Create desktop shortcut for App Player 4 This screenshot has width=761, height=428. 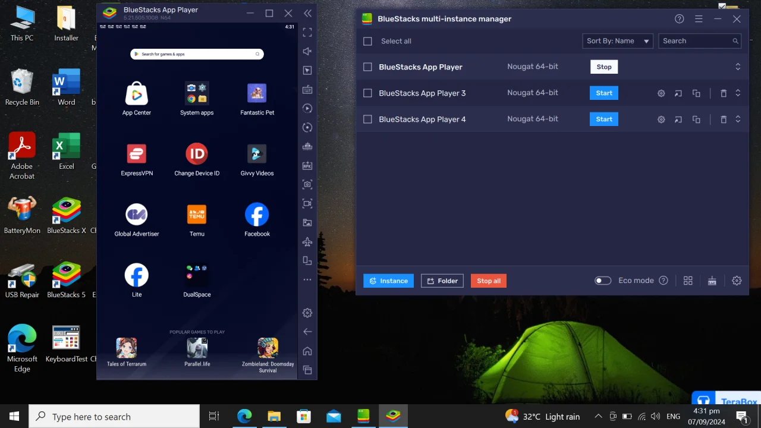678,119
